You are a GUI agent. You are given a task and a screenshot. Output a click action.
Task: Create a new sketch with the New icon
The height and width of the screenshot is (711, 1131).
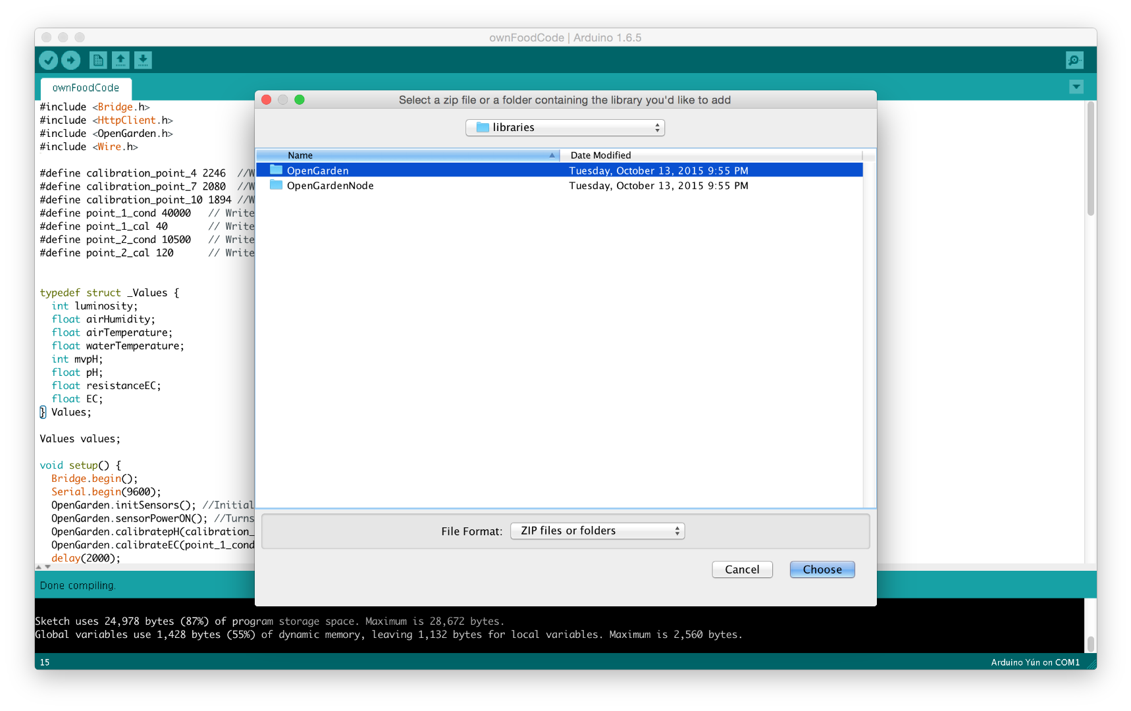98,61
